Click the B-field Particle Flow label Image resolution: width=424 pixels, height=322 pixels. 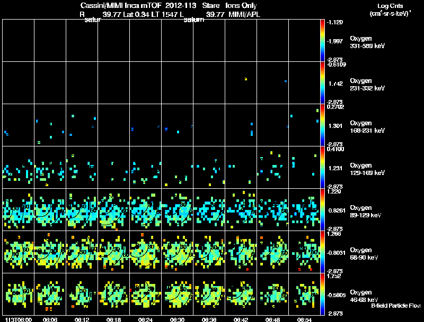tap(396, 306)
